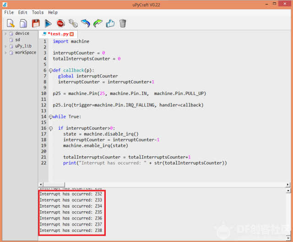Expand the device tree node

[5, 33]
